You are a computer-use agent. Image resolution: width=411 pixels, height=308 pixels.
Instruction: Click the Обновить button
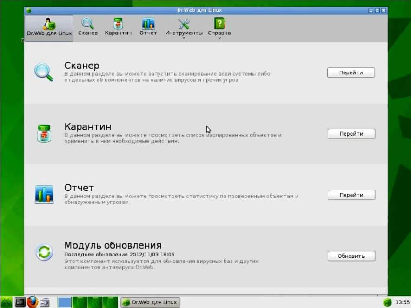click(x=351, y=256)
